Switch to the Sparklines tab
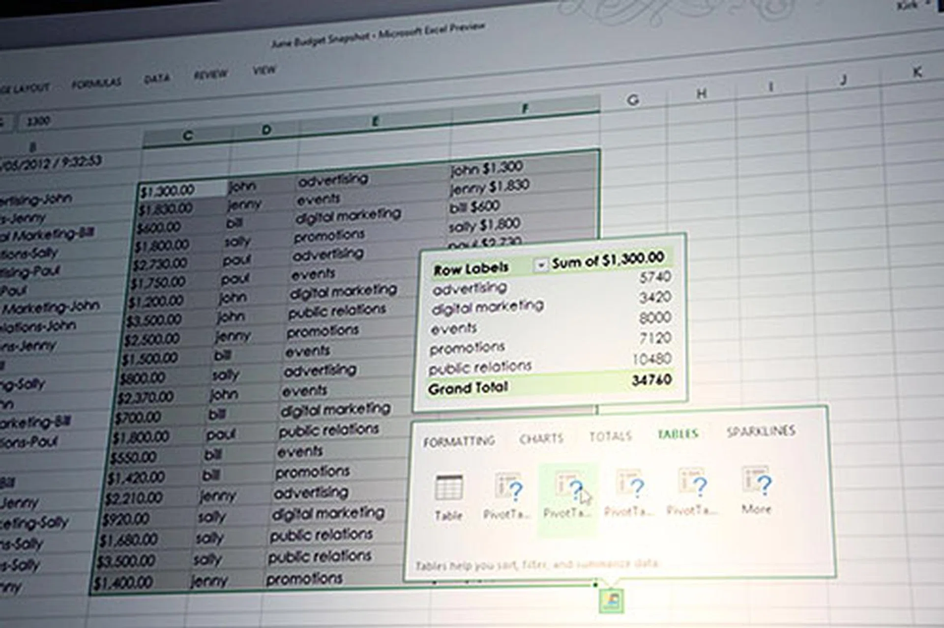 (761, 431)
